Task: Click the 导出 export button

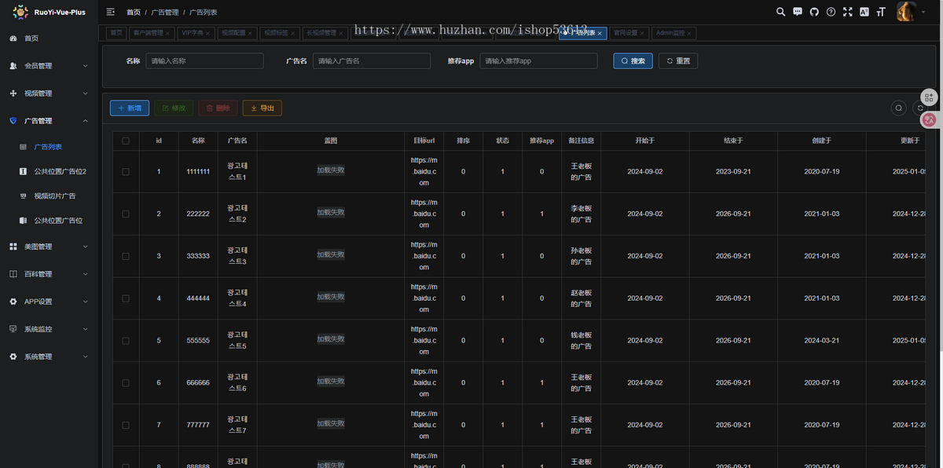Action: click(x=262, y=108)
